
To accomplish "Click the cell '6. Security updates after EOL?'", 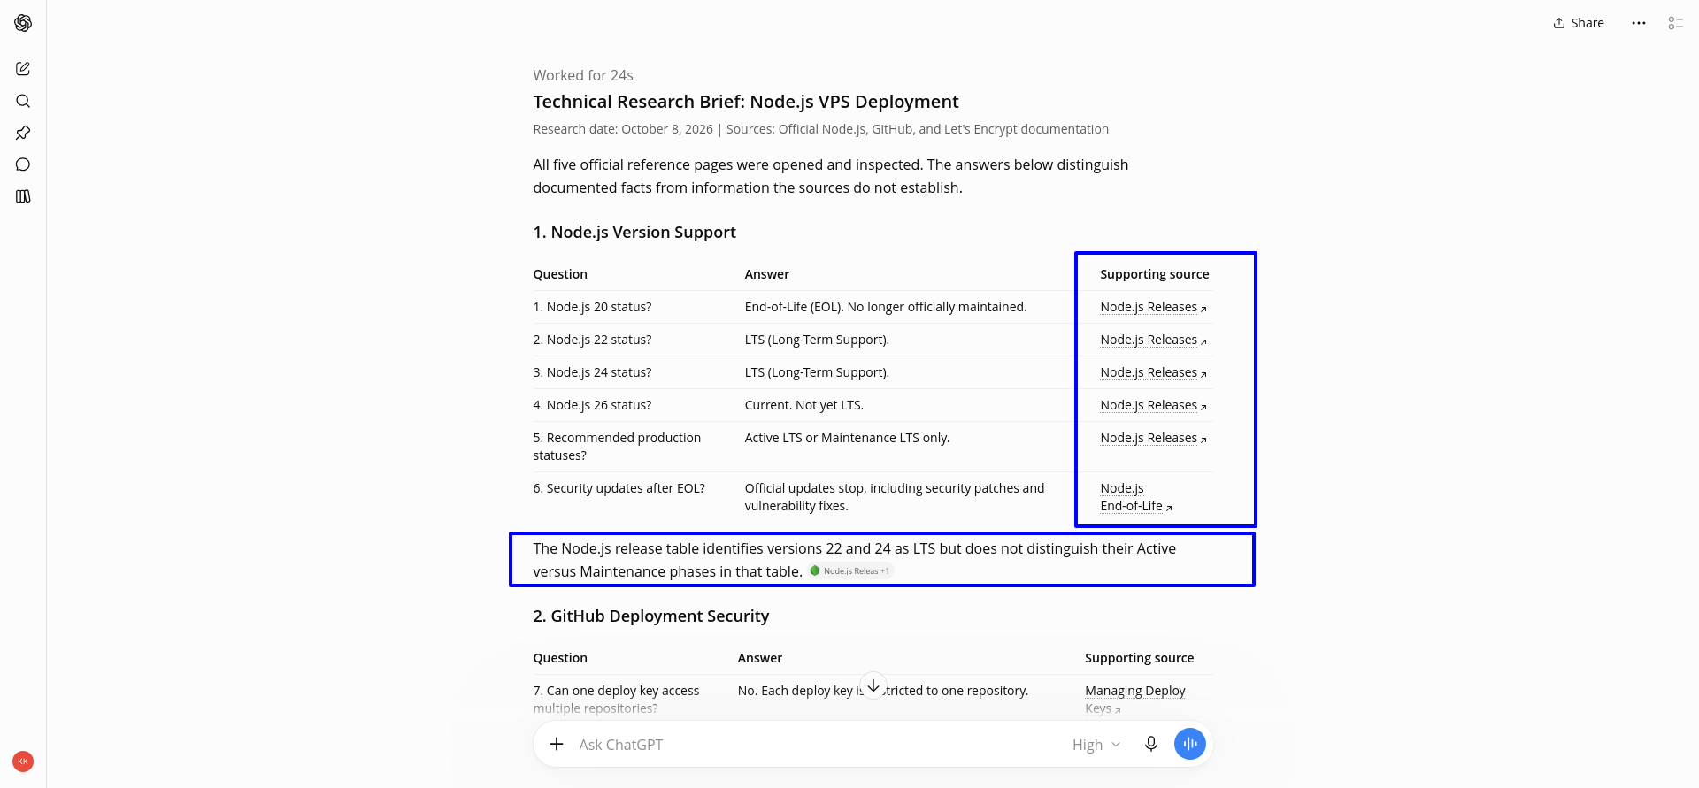I will coord(619,488).
